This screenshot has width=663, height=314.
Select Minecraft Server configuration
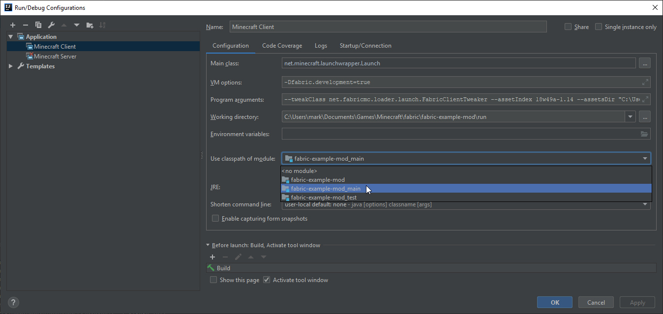(x=103, y=56)
